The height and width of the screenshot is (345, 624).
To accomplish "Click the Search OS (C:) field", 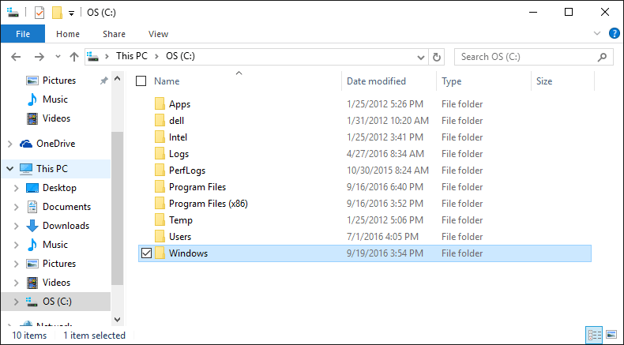I will point(533,57).
